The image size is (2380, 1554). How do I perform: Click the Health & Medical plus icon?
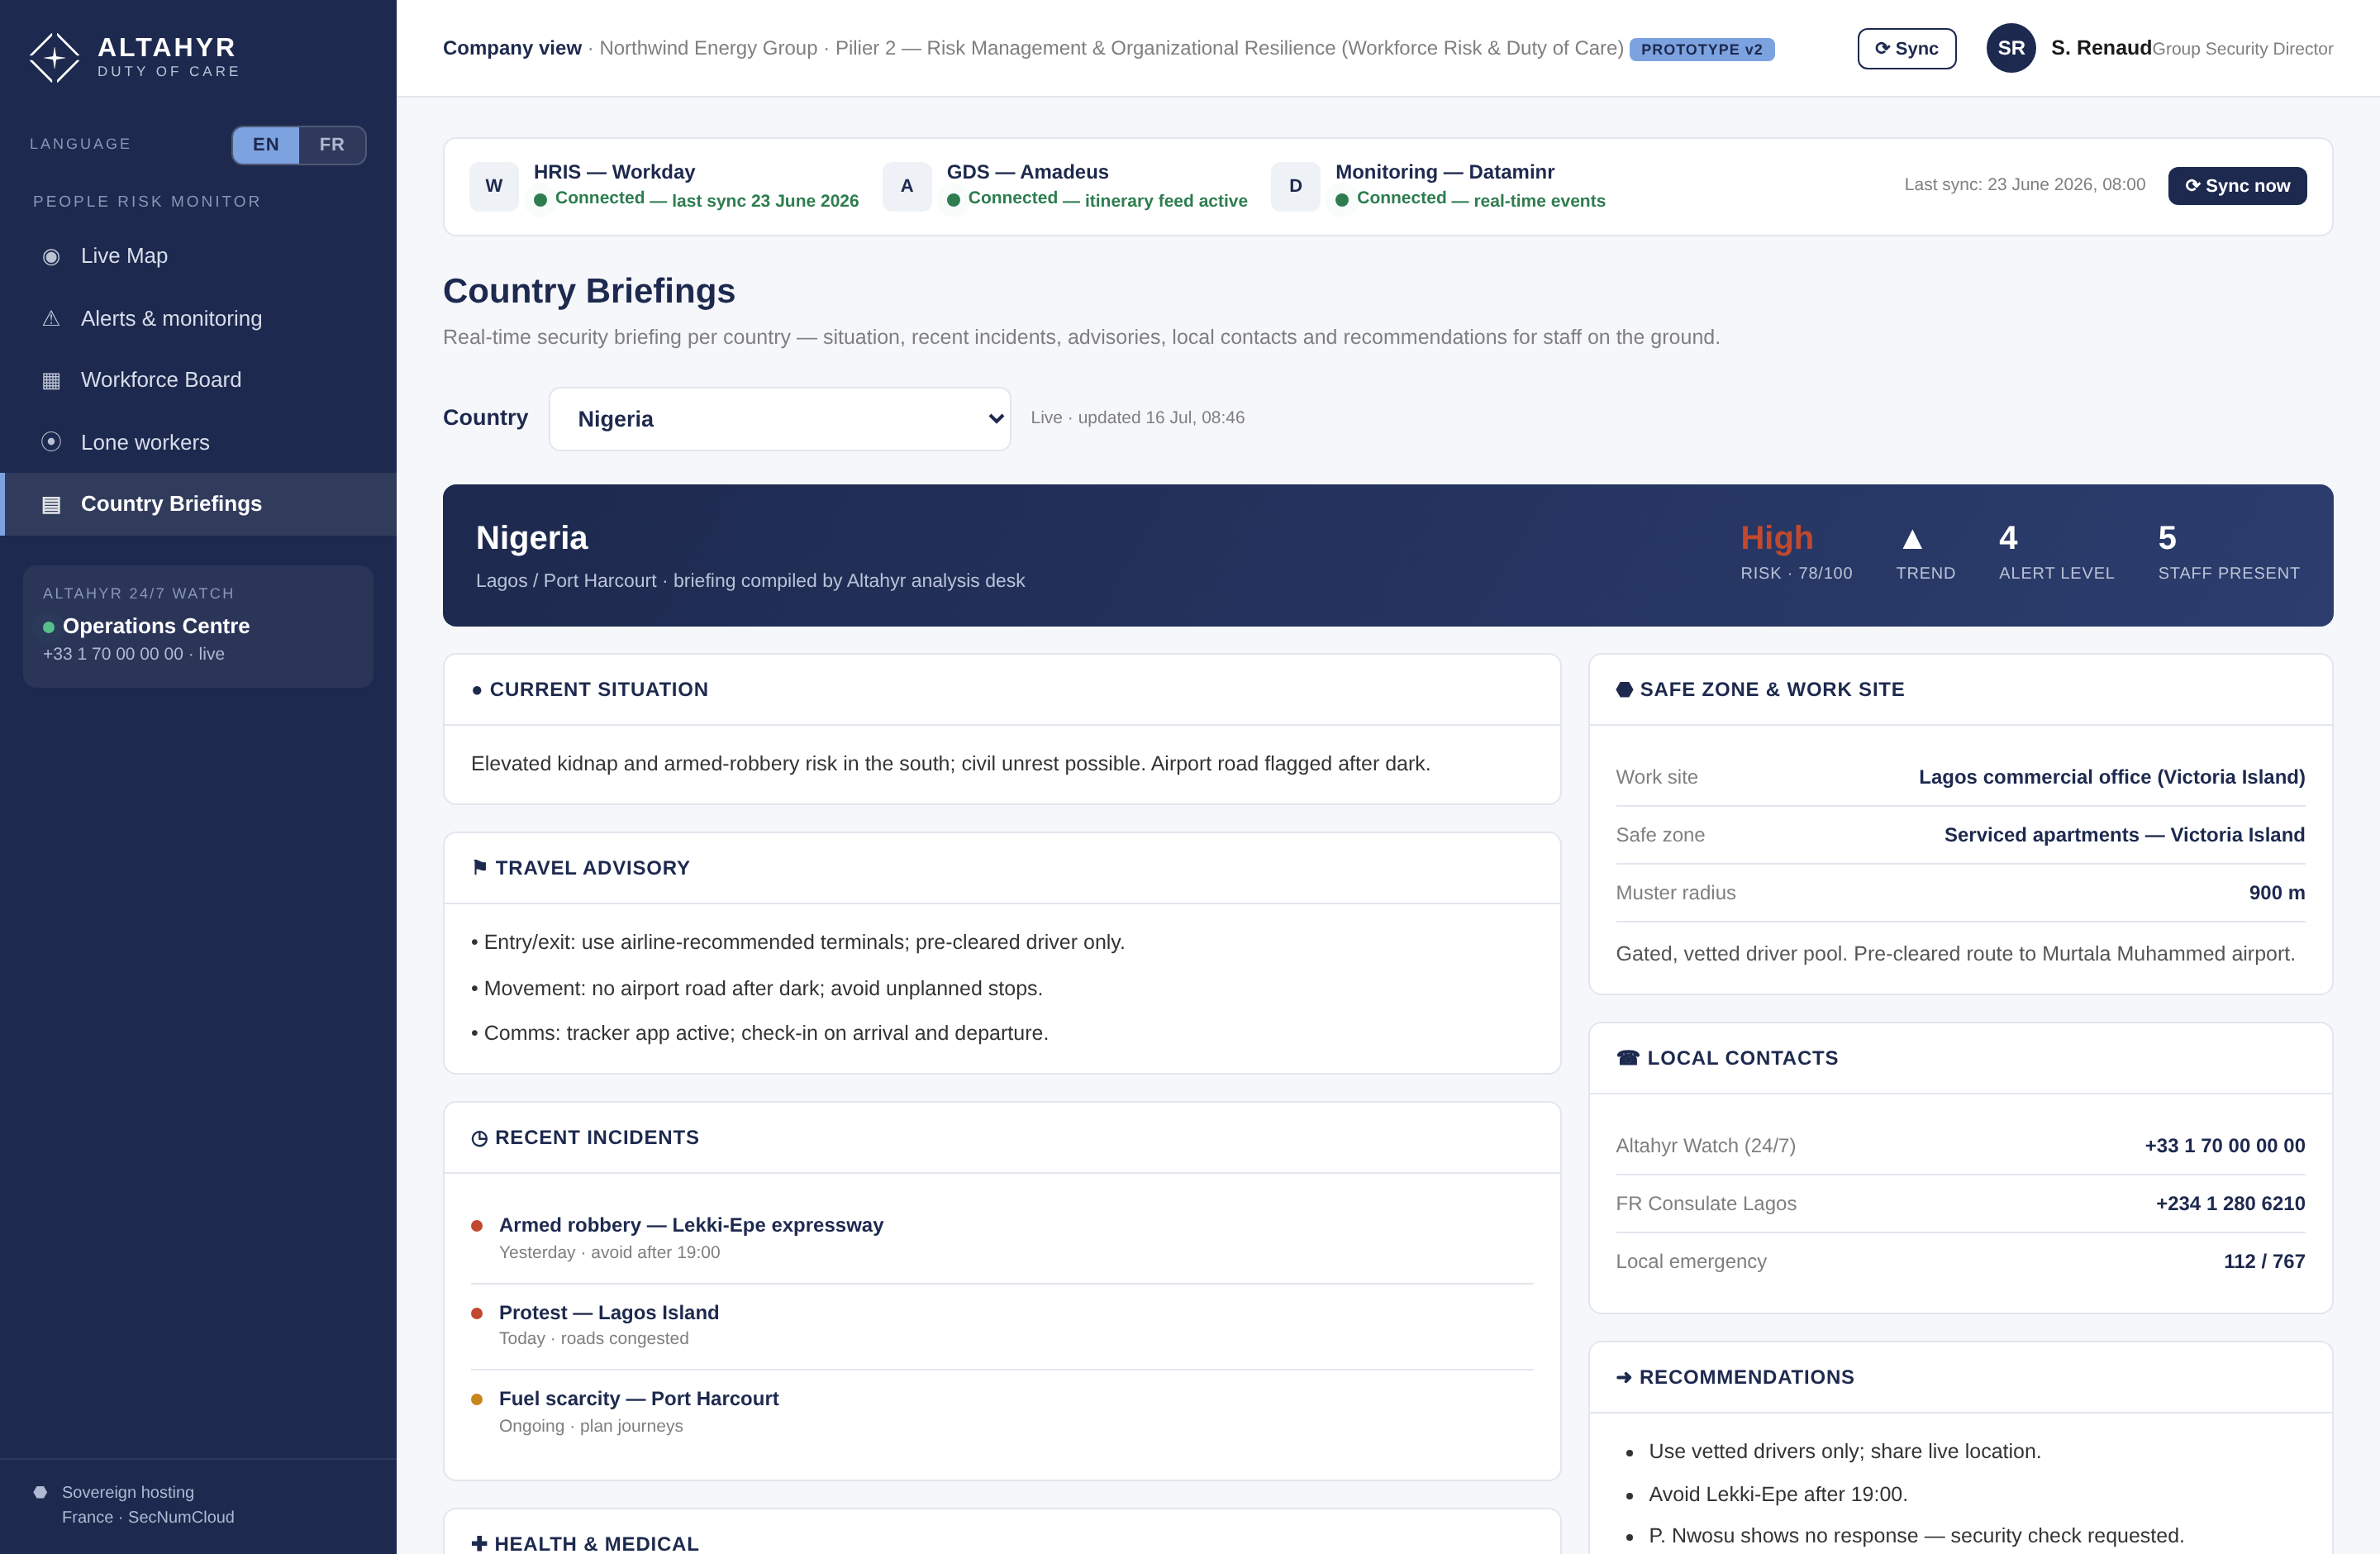pyautogui.click(x=479, y=1543)
